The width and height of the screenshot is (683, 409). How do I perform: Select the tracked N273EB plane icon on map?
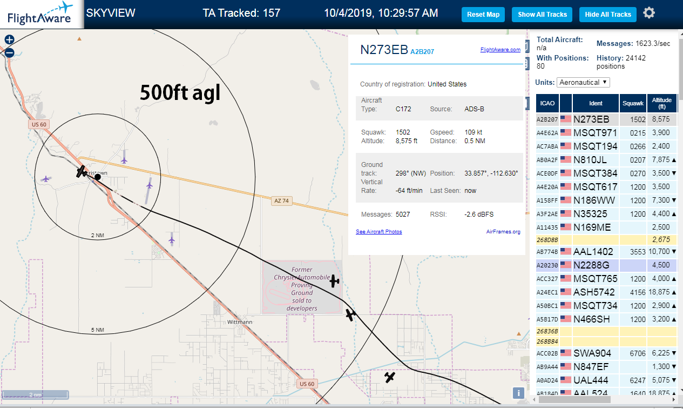[82, 172]
